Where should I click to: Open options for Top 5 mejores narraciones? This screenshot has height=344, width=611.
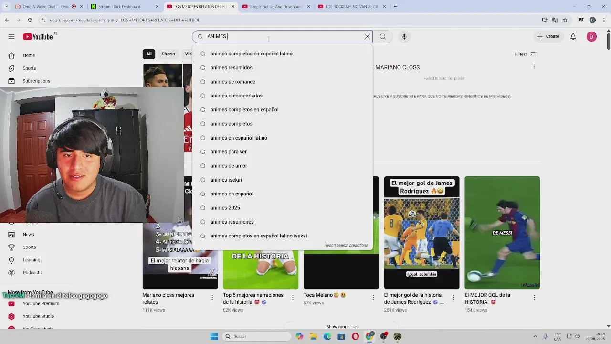click(x=293, y=298)
